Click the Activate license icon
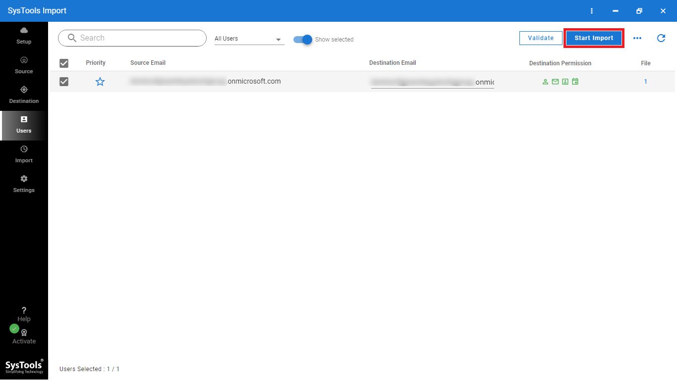This screenshot has width=677, height=380. tap(24, 332)
